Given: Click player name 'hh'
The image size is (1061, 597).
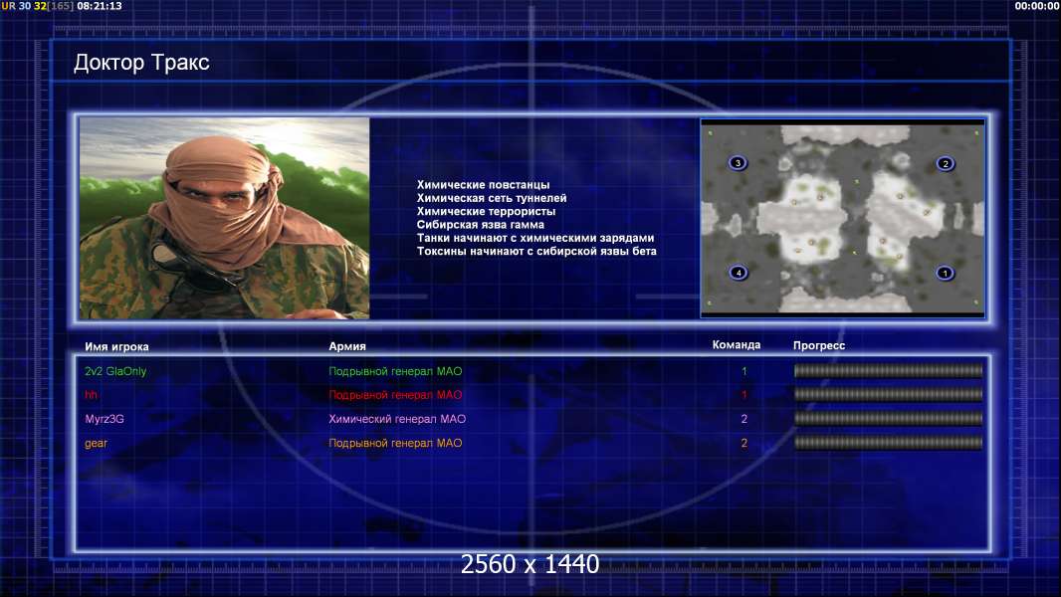Looking at the screenshot, I should tap(91, 395).
